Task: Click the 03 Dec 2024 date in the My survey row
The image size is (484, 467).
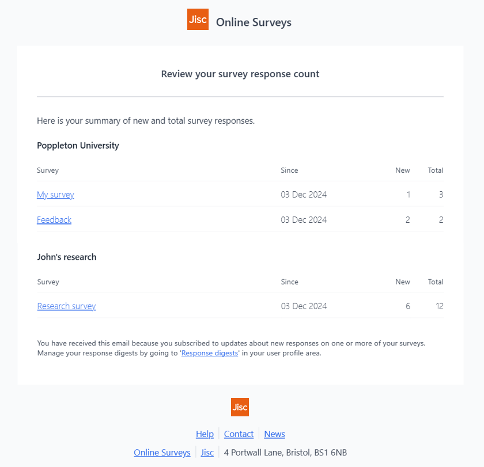Action: coord(304,195)
